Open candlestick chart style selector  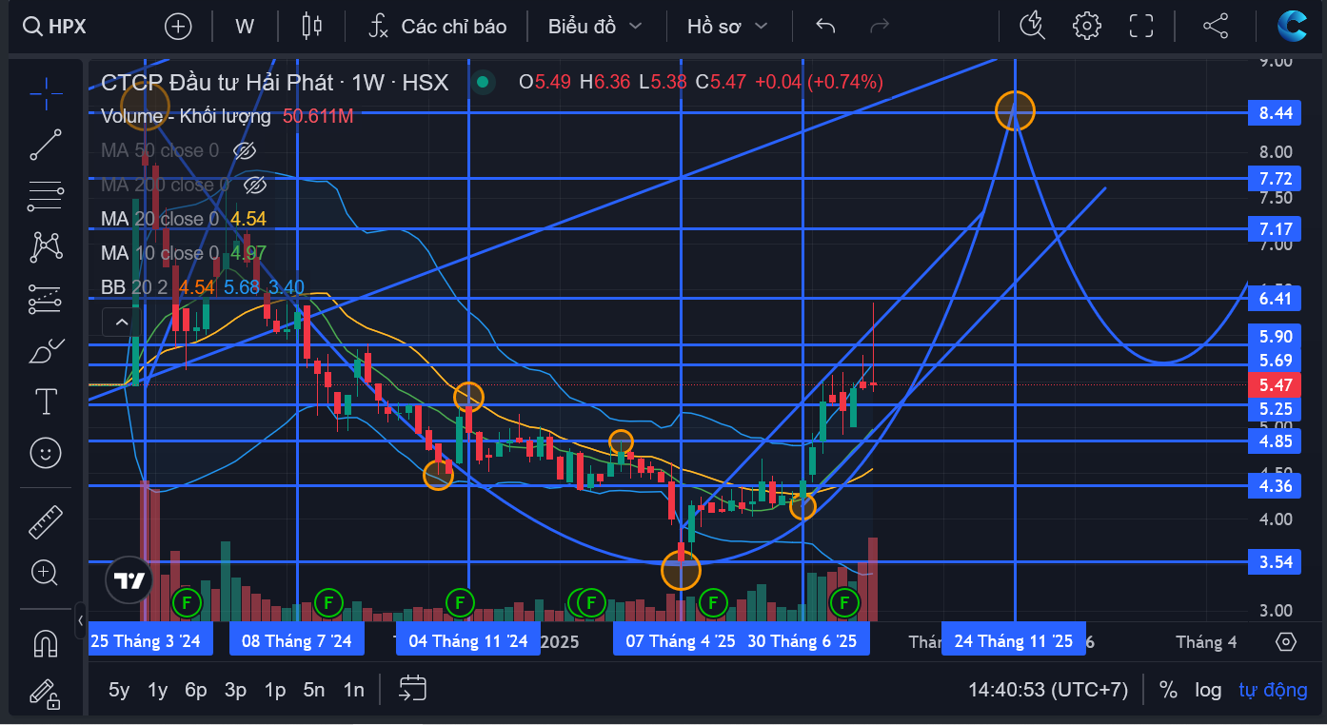coord(311,26)
